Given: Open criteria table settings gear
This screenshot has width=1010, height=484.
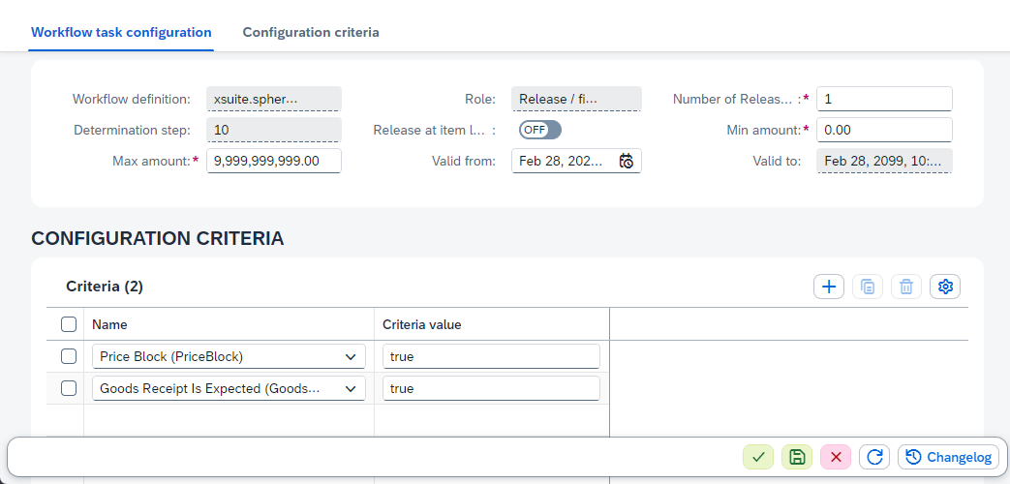Looking at the screenshot, I should 945,287.
